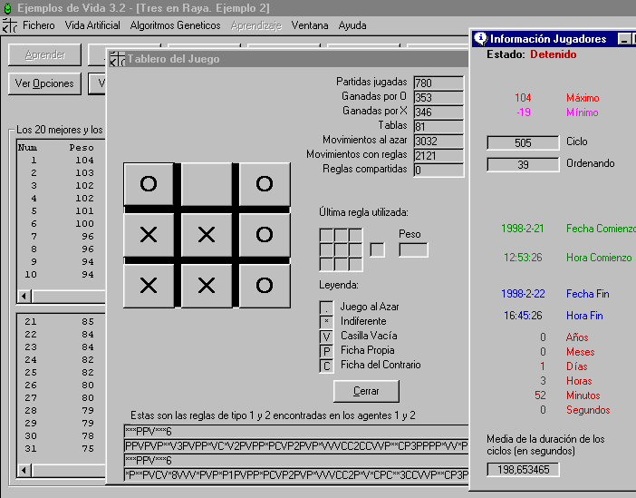Click the Ficha del Contrario C legend box

(326, 366)
